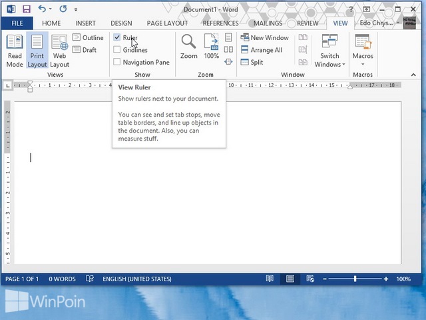This screenshot has height=320, width=426.
Task: Click 100% zoom level in status bar
Action: coord(403,279)
